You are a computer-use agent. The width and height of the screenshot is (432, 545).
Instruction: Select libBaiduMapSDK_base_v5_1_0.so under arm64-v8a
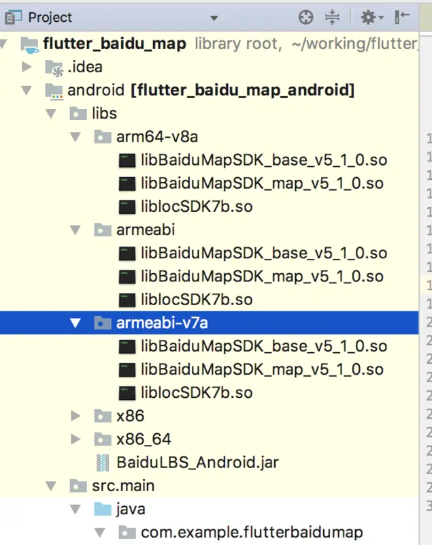coord(210,160)
